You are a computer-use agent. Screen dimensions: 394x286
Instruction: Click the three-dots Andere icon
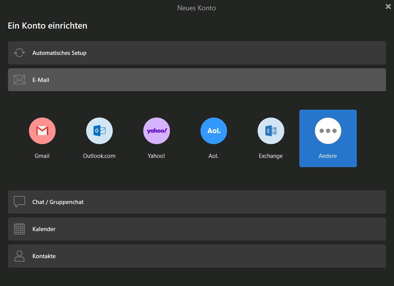[328, 131]
